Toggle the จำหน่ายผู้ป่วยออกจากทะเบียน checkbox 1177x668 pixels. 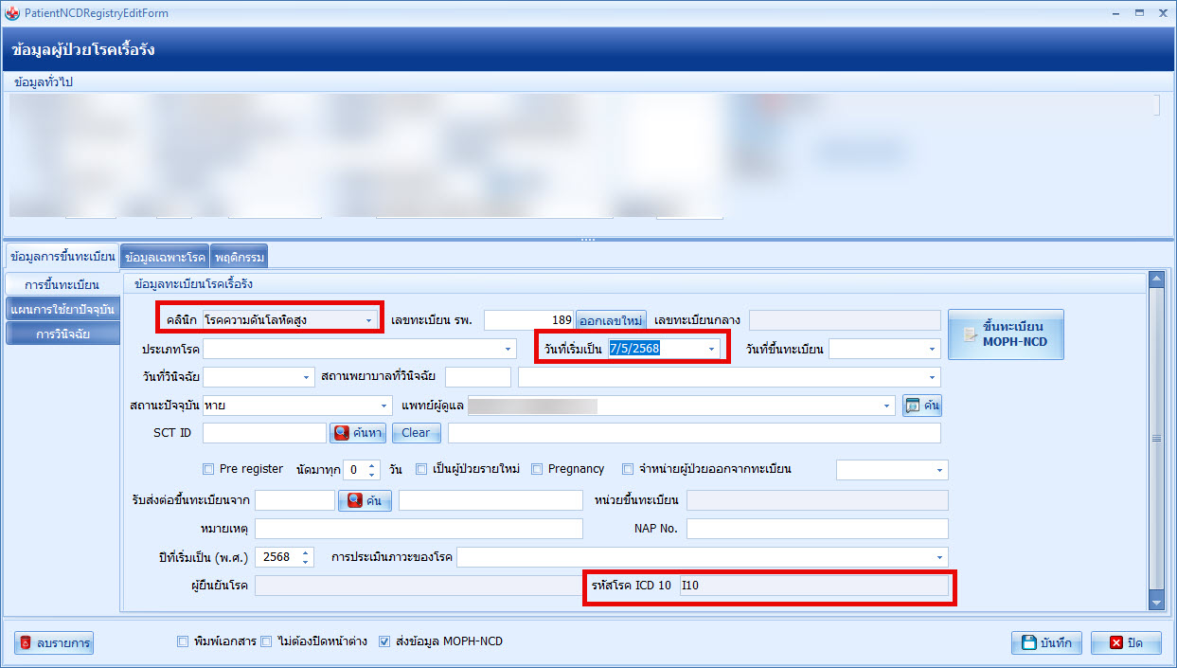(628, 469)
